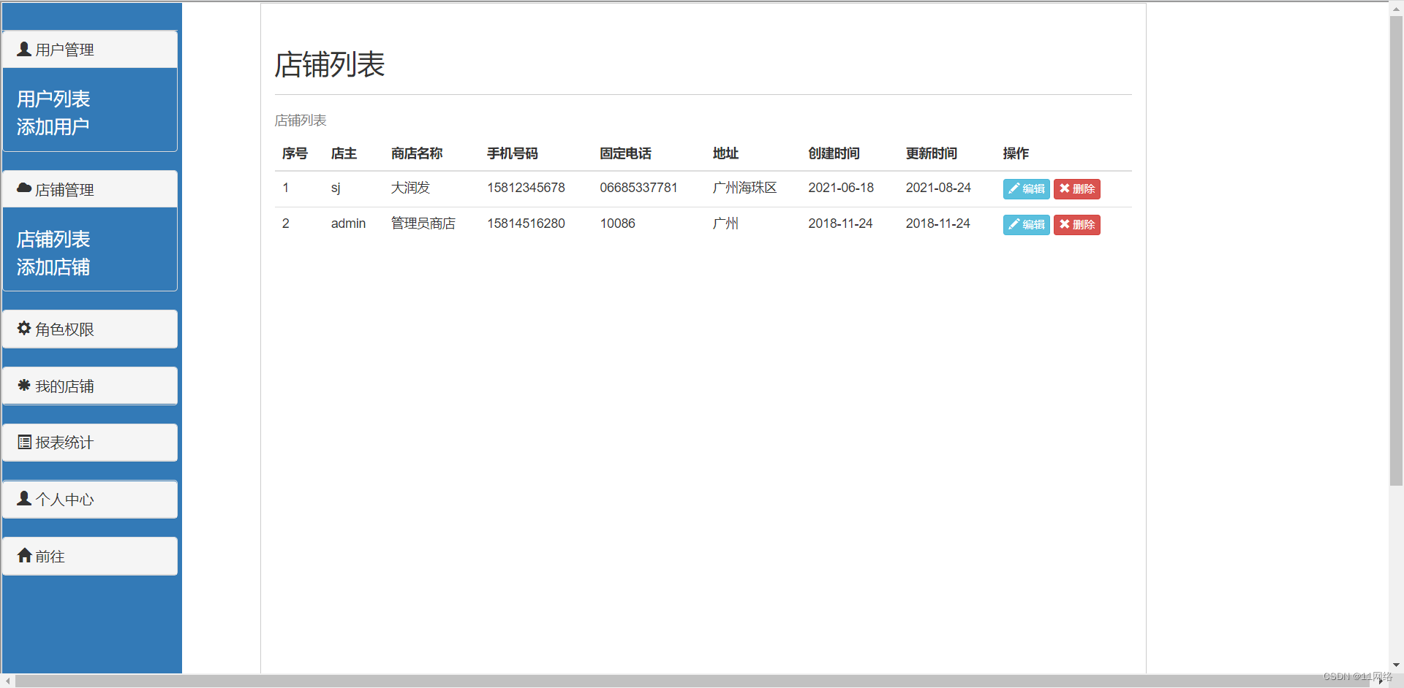1404x688 pixels.
Task: Click the 店铺列表 table caption
Action: point(301,121)
